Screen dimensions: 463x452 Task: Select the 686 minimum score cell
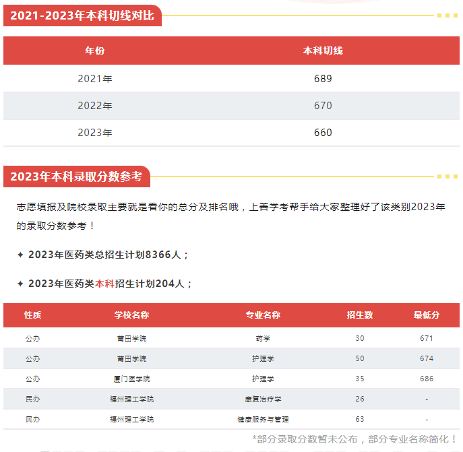pos(427,379)
